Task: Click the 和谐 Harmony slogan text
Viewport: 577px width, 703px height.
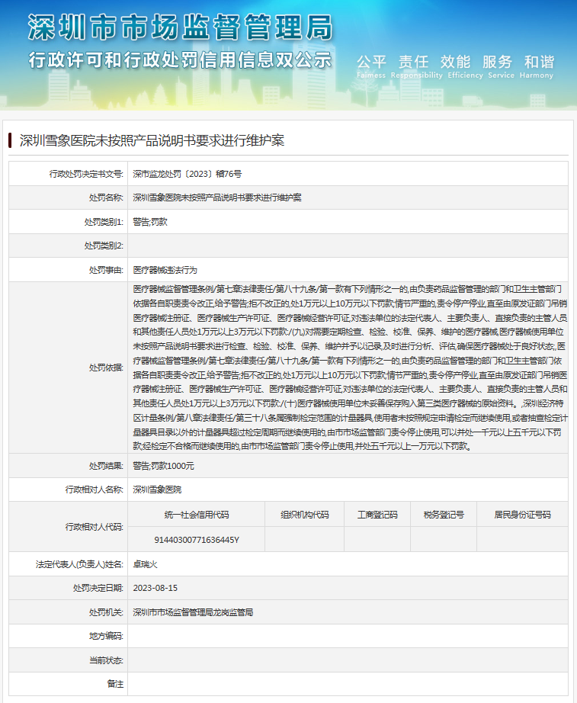Action: click(x=537, y=67)
